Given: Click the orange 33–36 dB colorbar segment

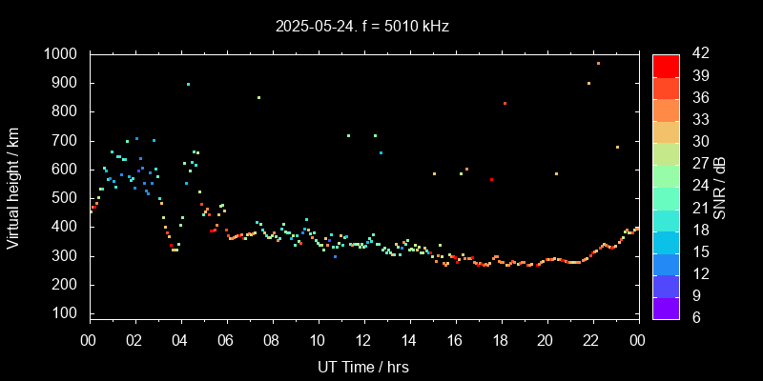Looking at the screenshot, I should point(666,110).
